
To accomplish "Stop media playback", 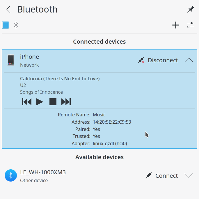I will coord(53,102).
